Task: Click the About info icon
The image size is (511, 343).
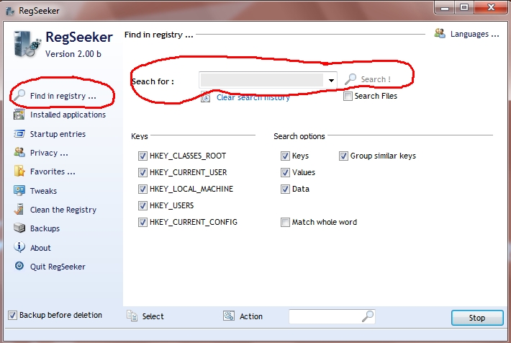Action: pyautogui.click(x=19, y=247)
